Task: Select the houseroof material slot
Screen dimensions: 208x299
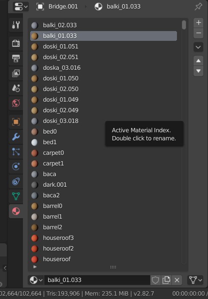Action: click(x=103, y=259)
